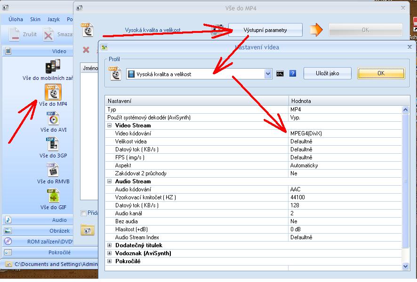Open the Vše do MP4 converter icon
Screen dimensions: 417x282
[53, 92]
